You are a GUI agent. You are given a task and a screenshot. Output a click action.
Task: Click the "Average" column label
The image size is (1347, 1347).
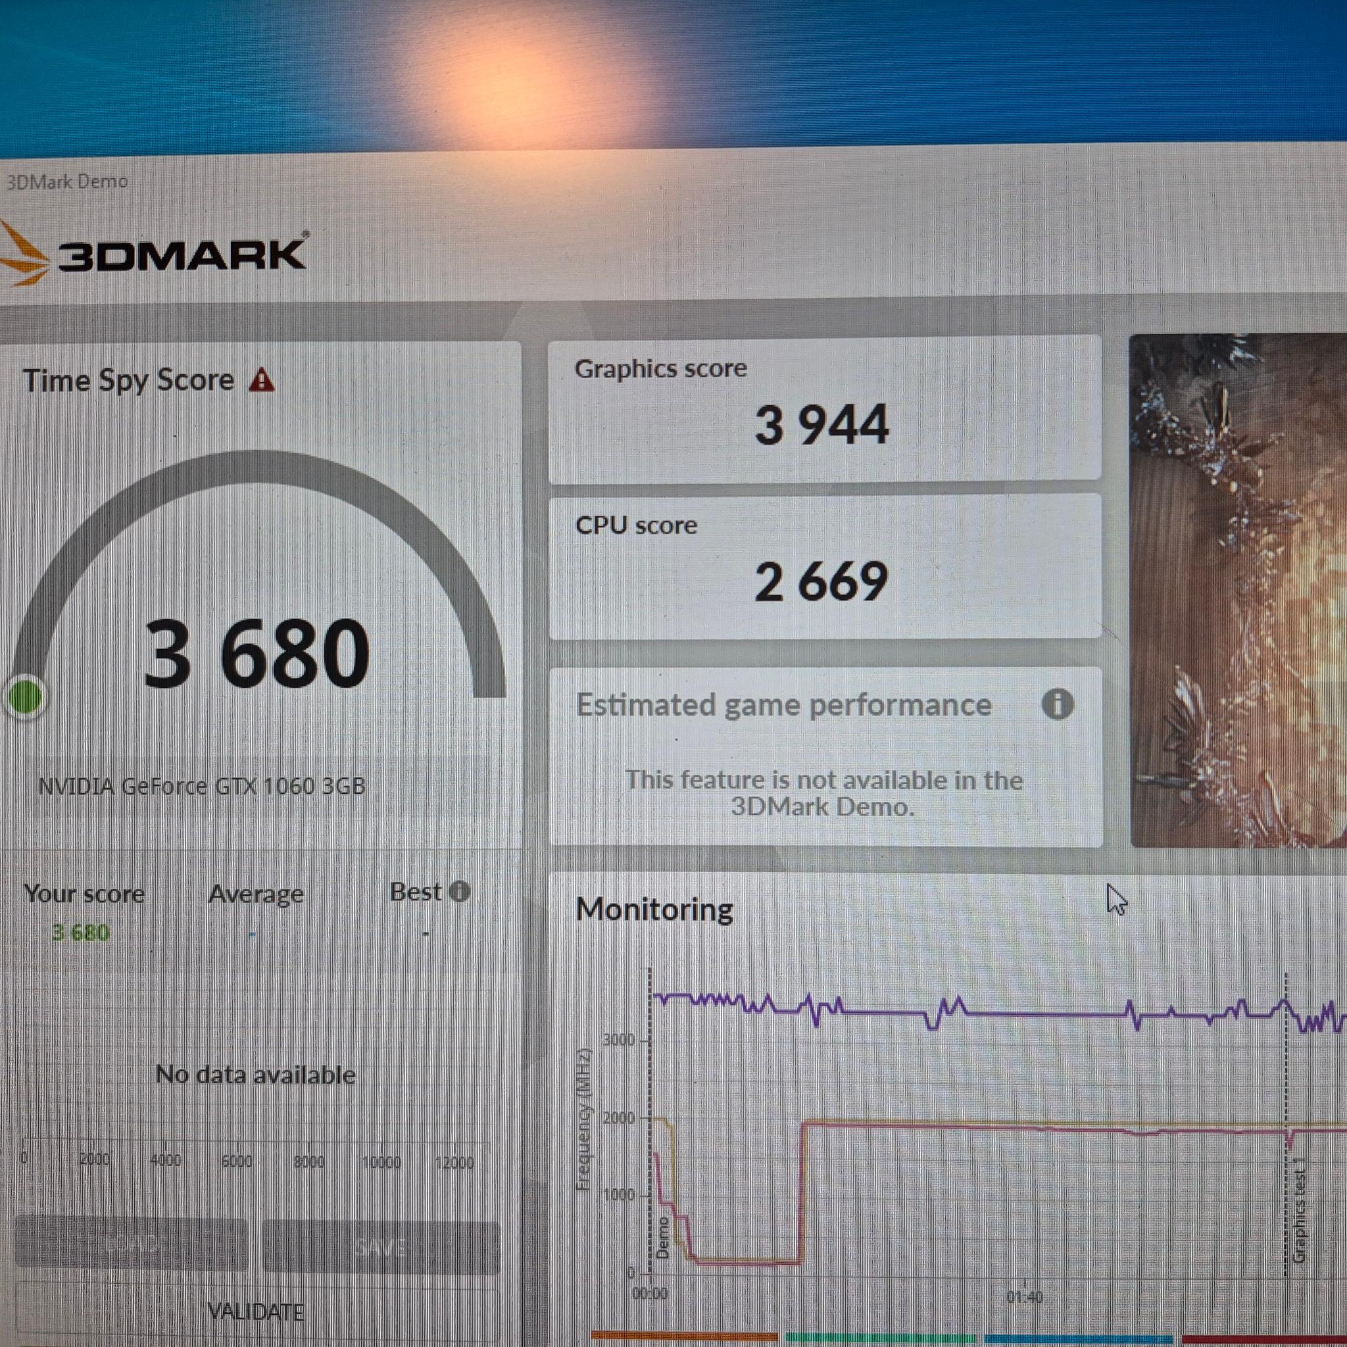256,894
